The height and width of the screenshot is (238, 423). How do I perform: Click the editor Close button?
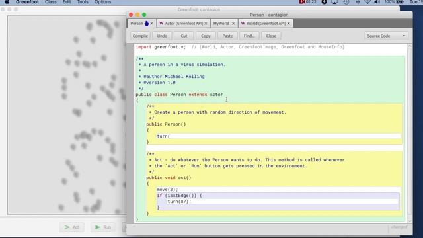271,36
